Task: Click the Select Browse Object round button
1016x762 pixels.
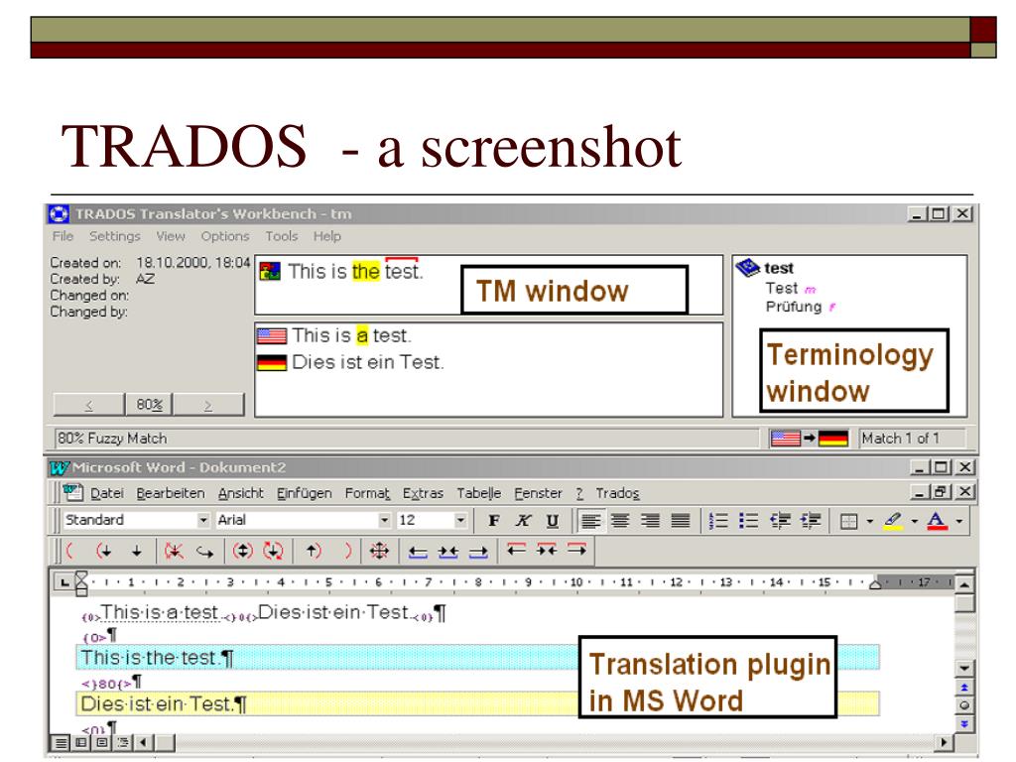Action: 964,705
